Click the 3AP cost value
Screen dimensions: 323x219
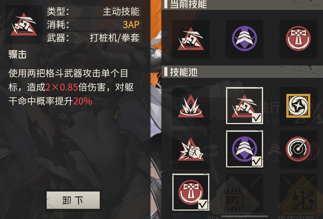(x=131, y=25)
